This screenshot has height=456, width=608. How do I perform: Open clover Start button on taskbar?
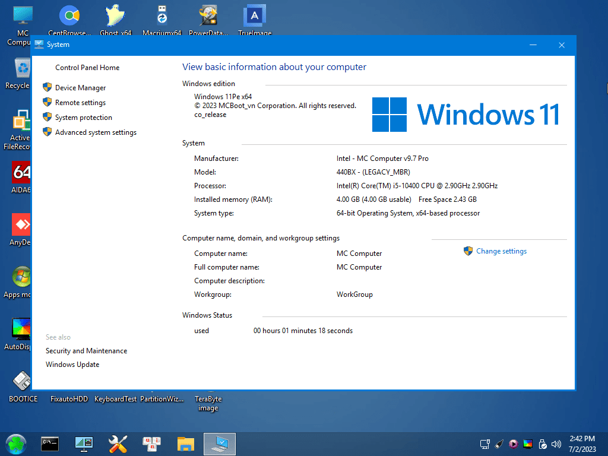pyautogui.click(x=16, y=444)
